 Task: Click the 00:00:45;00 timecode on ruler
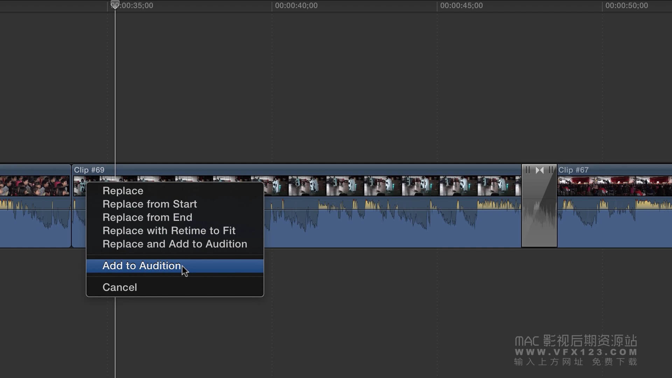(x=461, y=6)
